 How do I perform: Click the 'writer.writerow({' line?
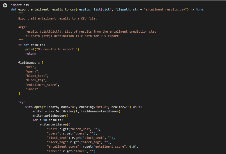click(55, 124)
